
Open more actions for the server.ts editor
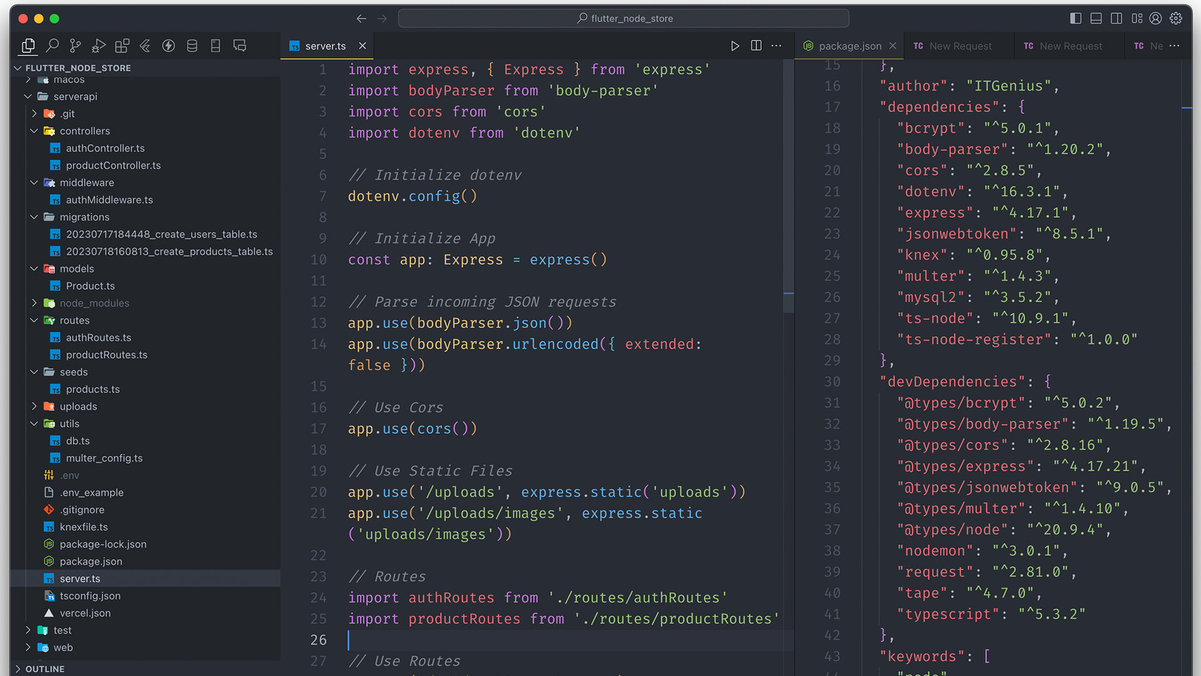pyautogui.click(x=776, y=46)
